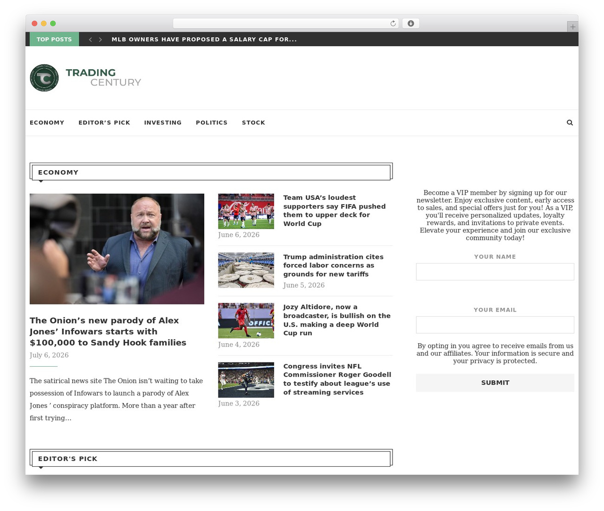Focus the Your Name input field
Image resolution: width=604 pixels, height=511 pixels.
pyautogui.click(x=495, y=272)
